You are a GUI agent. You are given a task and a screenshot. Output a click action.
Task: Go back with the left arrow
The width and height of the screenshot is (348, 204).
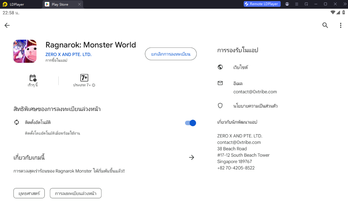(x=7, y=25)
